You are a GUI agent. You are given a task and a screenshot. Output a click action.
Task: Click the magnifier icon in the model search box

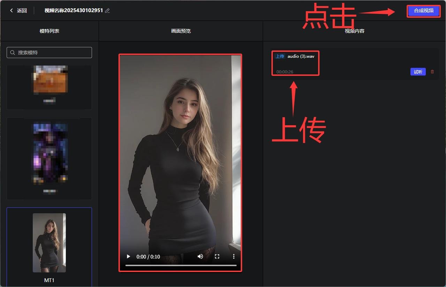coord(12,53)
